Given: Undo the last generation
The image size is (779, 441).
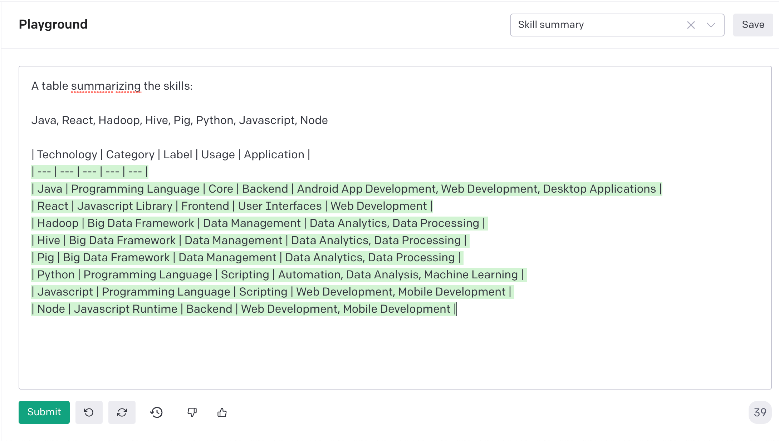Looking at the screenshot, I should pos(89,412).
